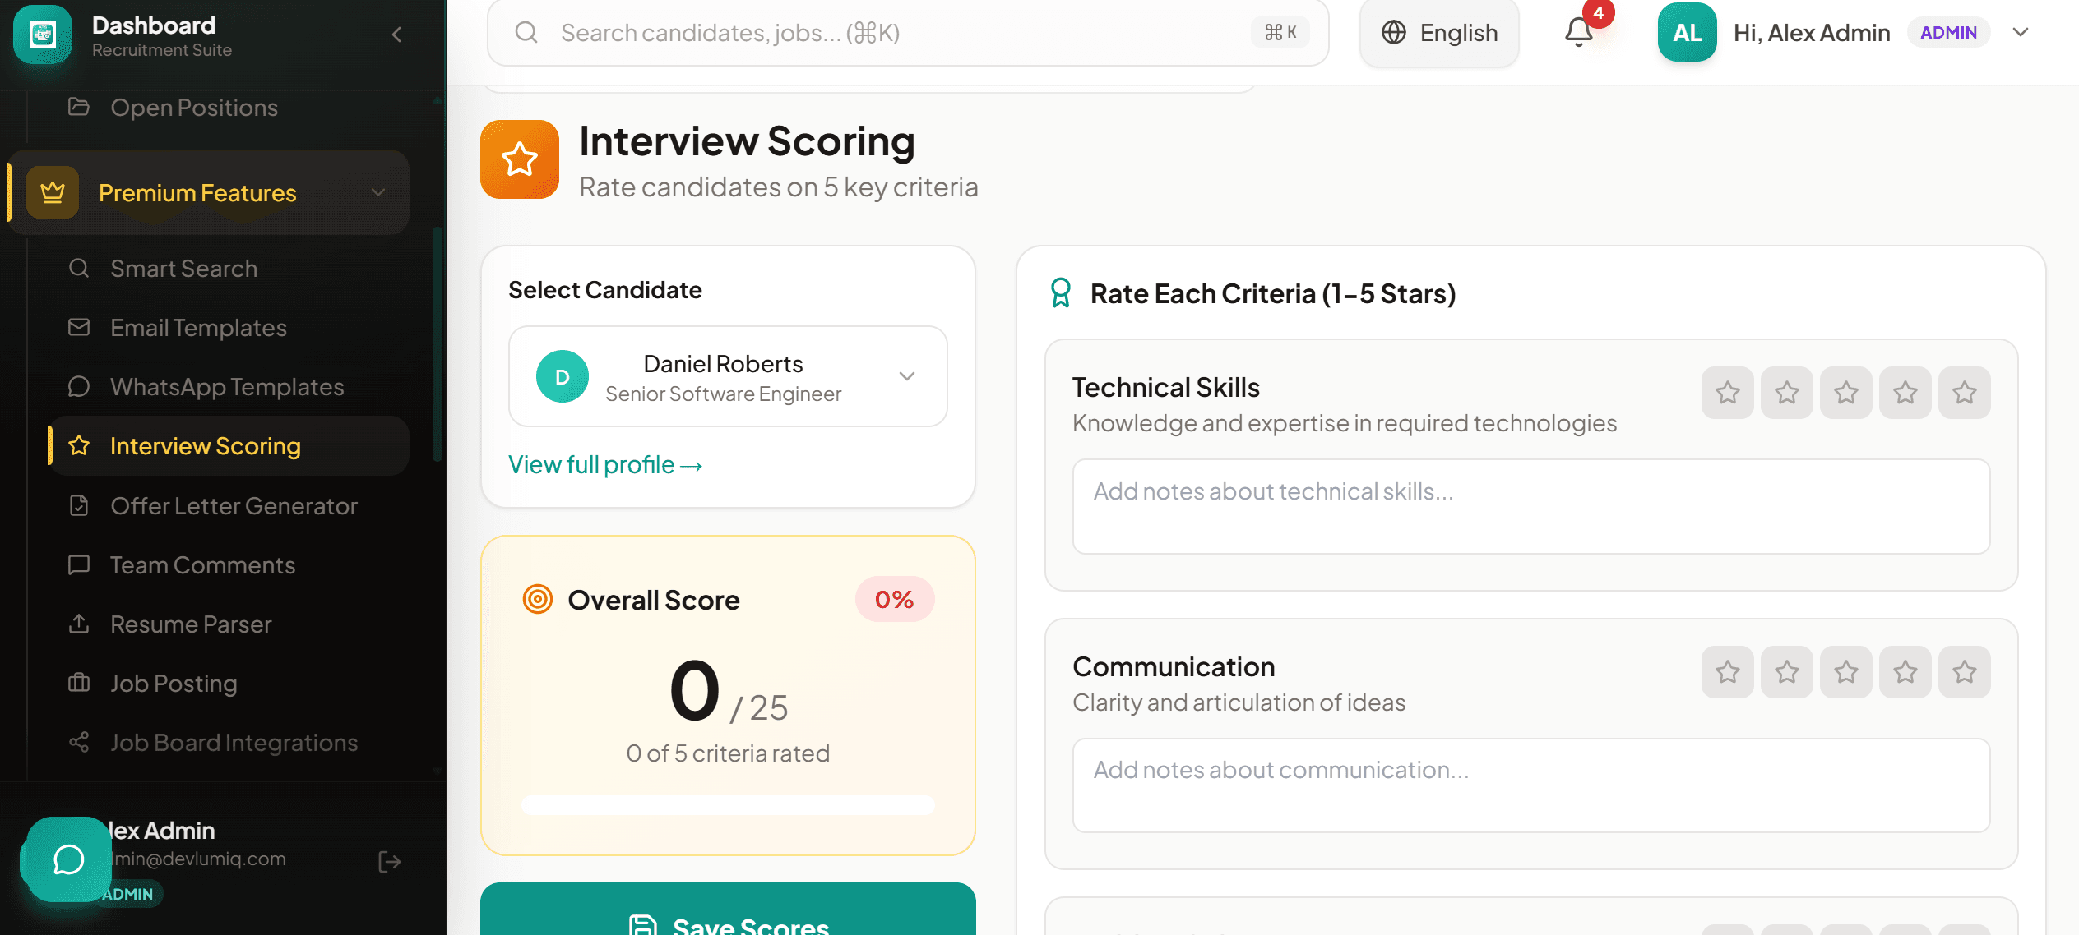Click the AL user avatar
The height and width of the screenshot is (935, 2079).
tap(1687, 33)
